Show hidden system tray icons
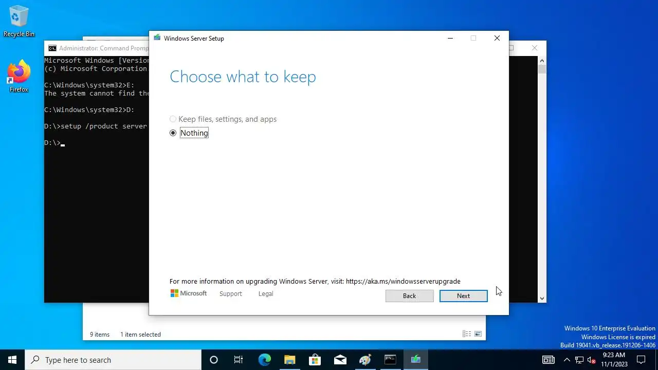 [x=566, y=360]
